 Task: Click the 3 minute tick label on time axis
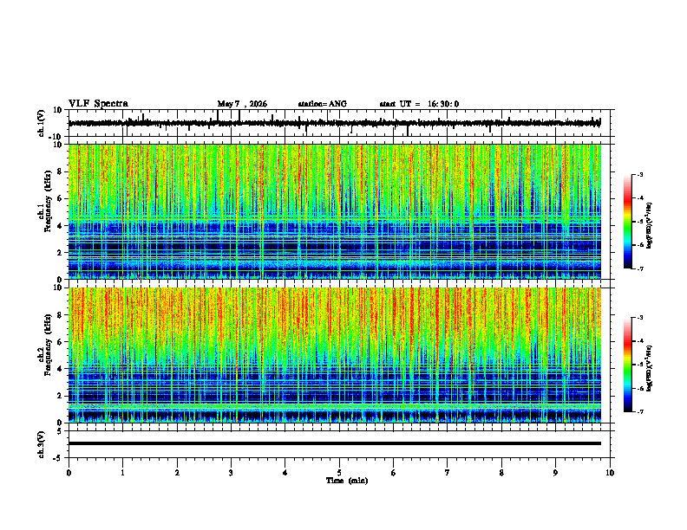point(231,473)
